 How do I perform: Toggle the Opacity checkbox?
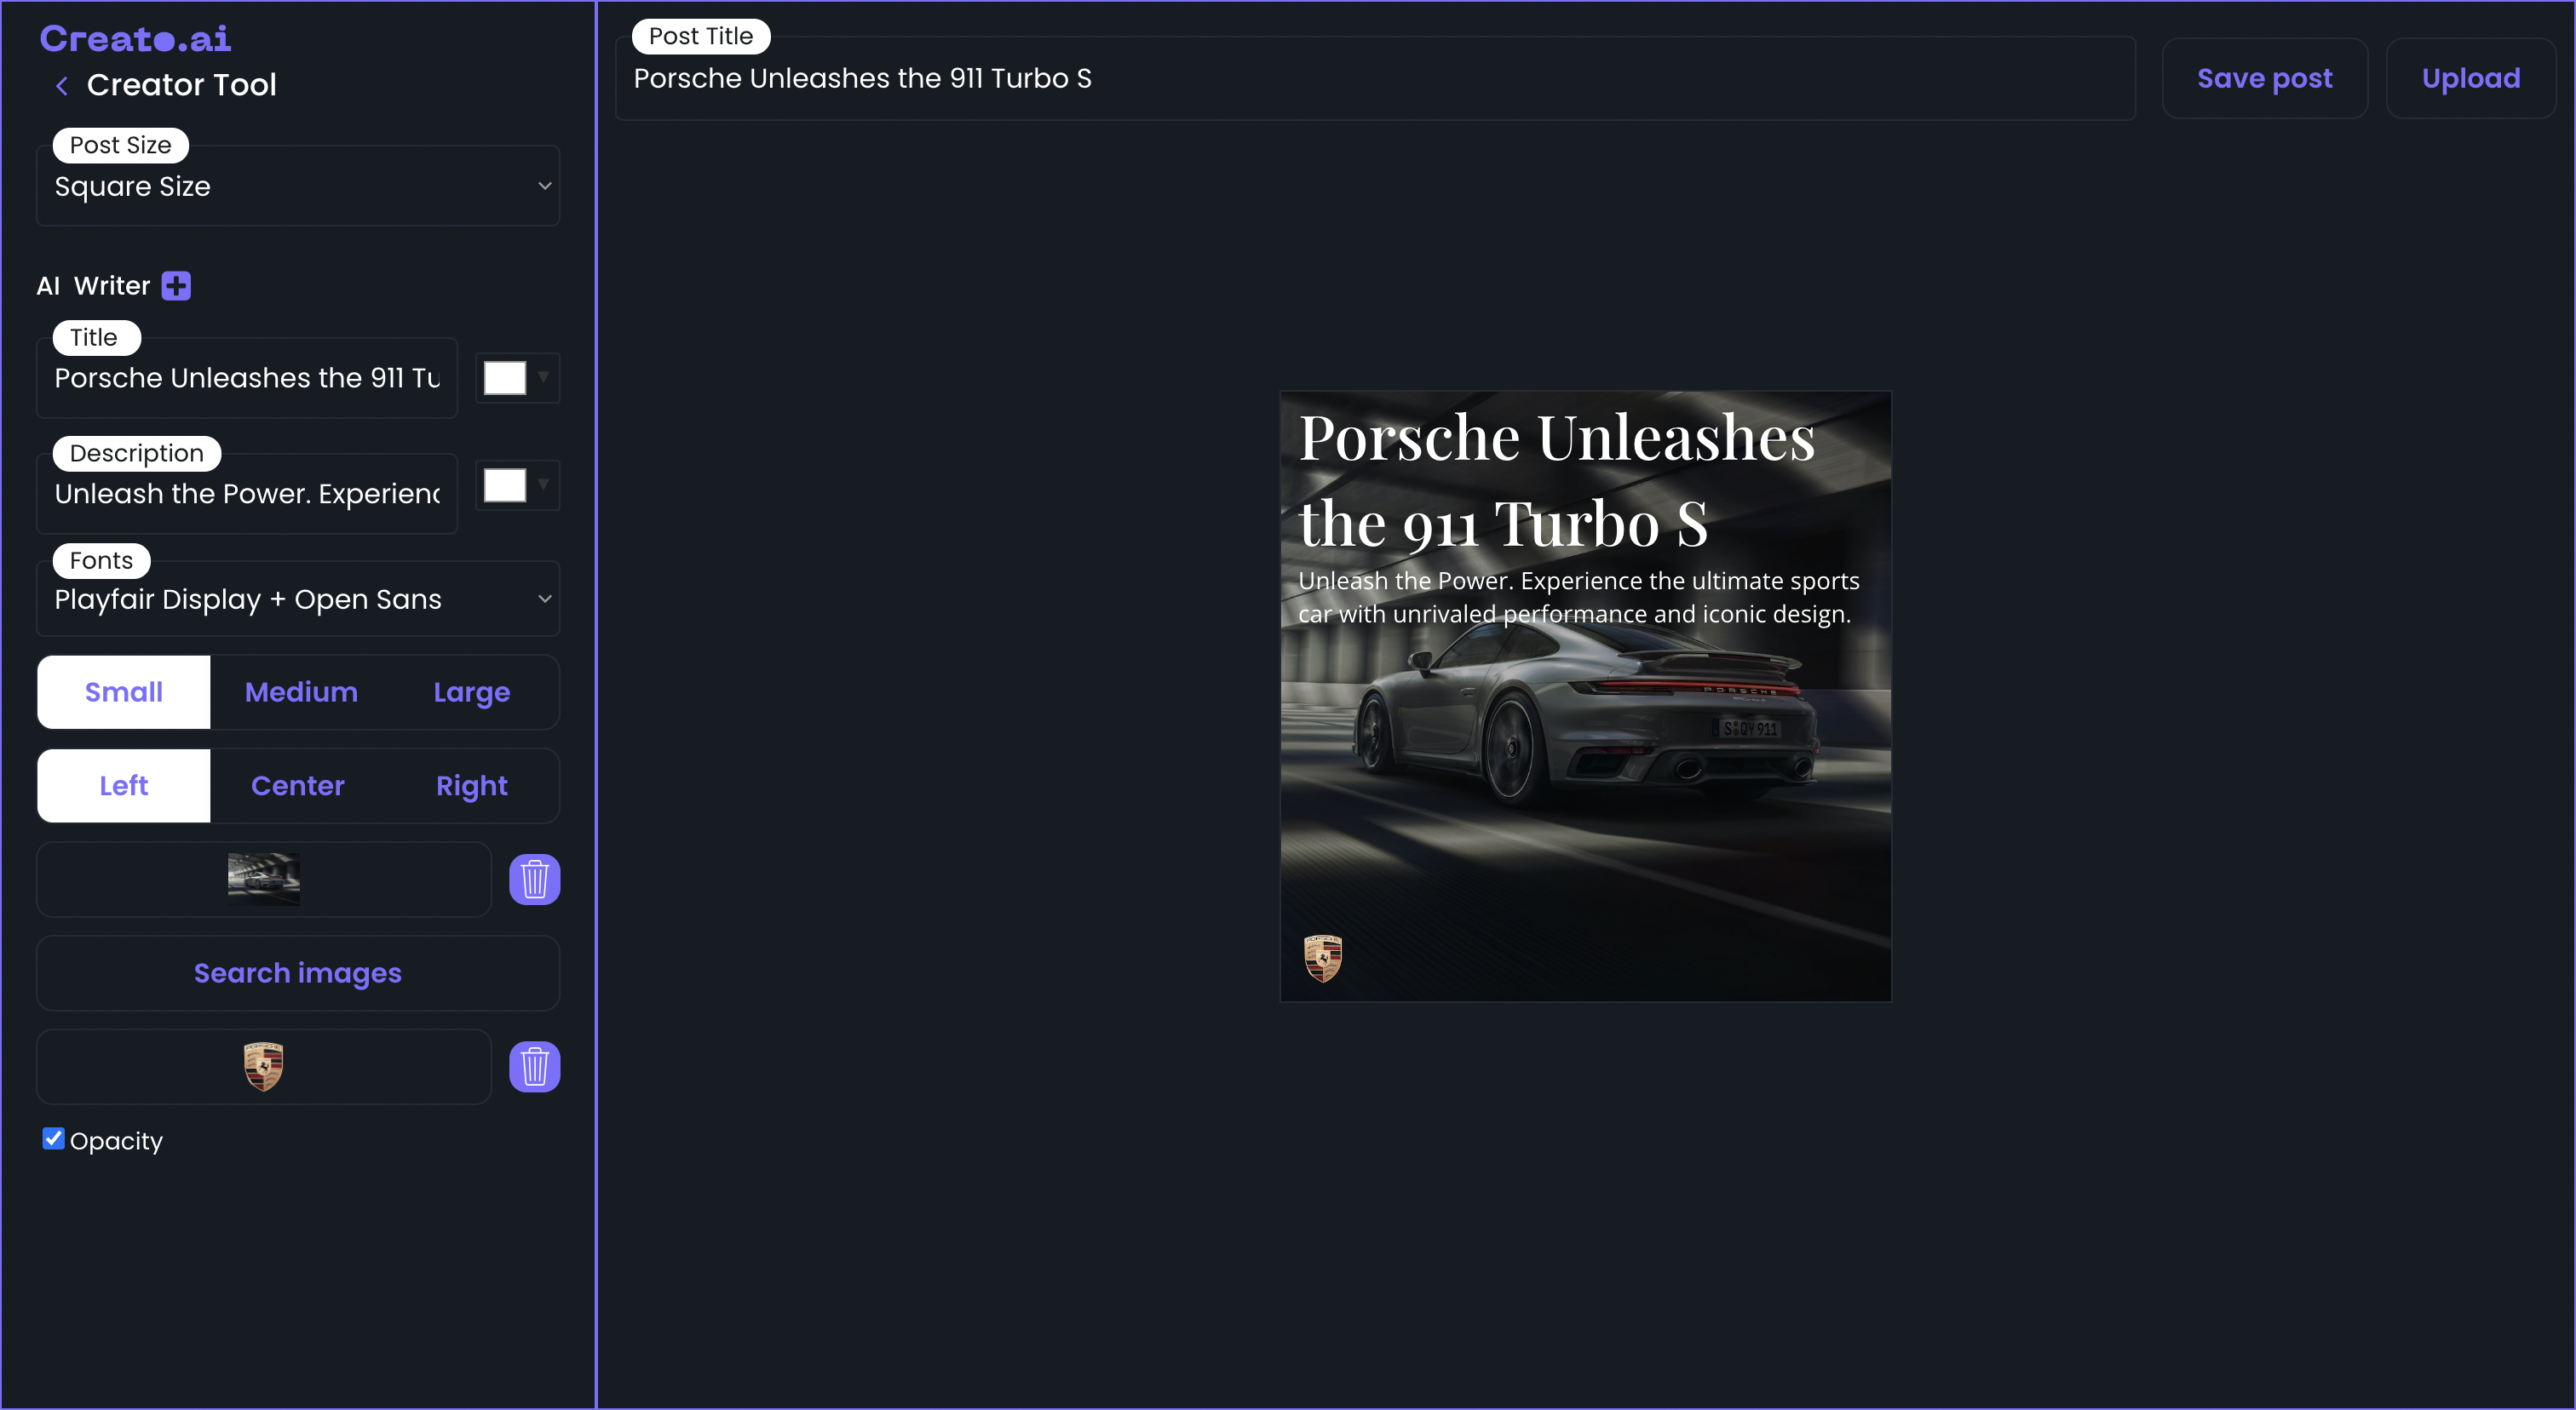pos(53,1138)
